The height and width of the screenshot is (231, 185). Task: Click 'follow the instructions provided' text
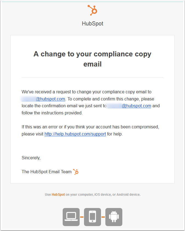point(52,113)
